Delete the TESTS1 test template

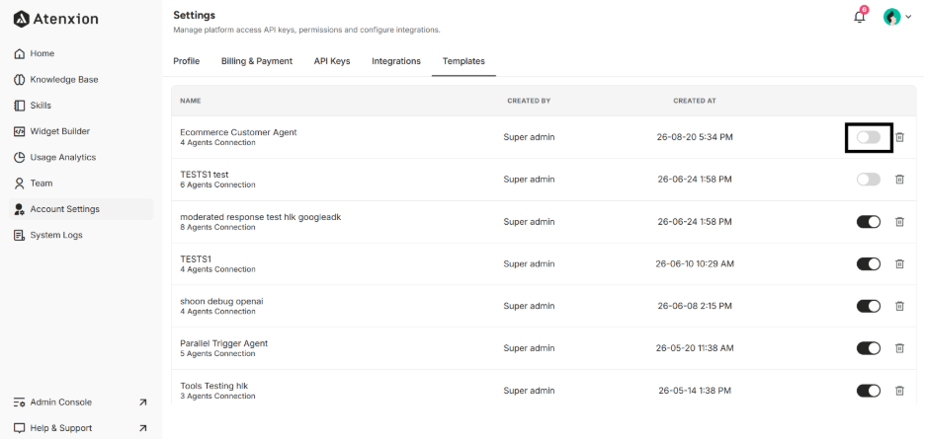pyautogui.click(x=899, y=180)
